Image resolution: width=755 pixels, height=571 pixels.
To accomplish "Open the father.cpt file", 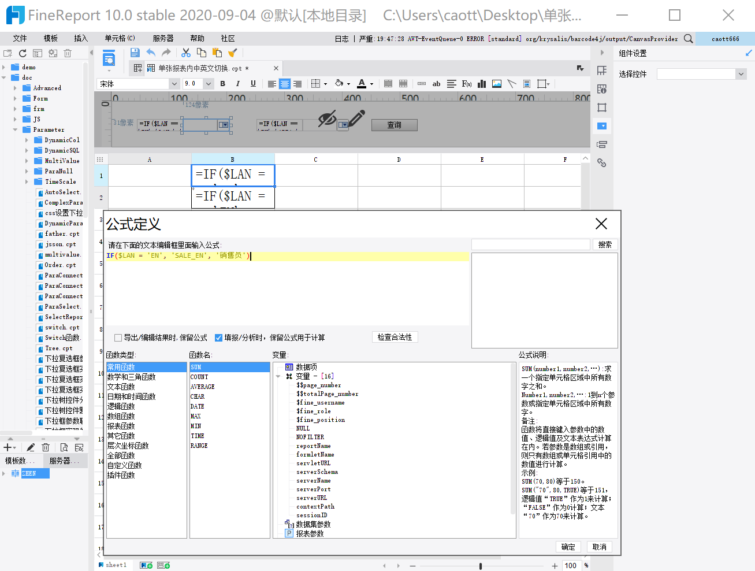I will [62, 234].
